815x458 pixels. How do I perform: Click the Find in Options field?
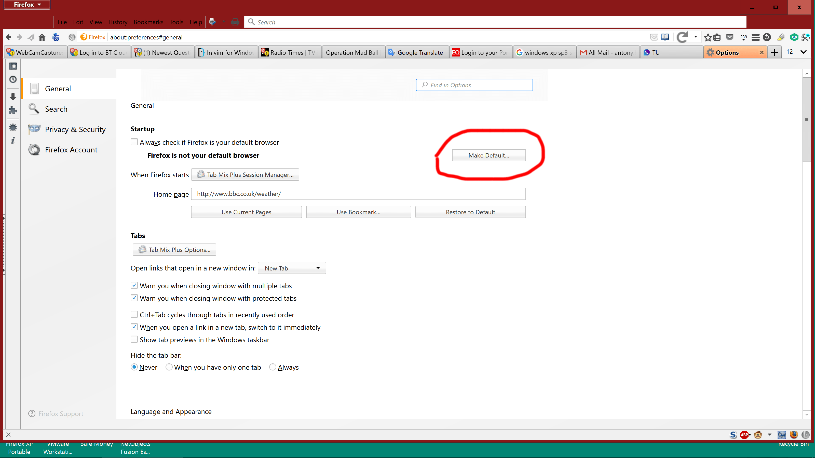pos(474,85)
